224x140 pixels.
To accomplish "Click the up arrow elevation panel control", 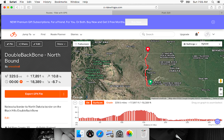I will pos(75,103).
